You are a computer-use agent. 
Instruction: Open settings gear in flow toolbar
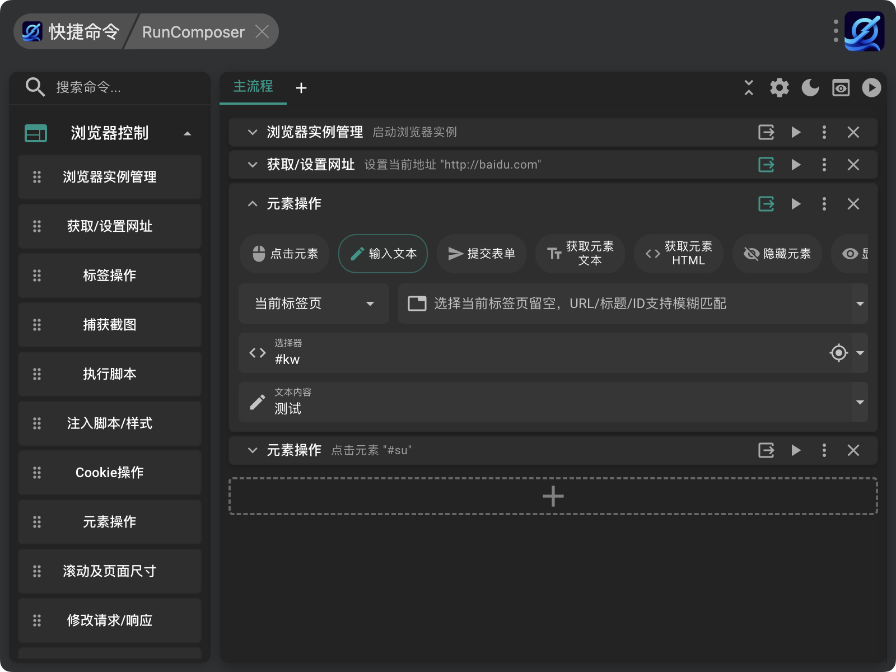point(779,88)
